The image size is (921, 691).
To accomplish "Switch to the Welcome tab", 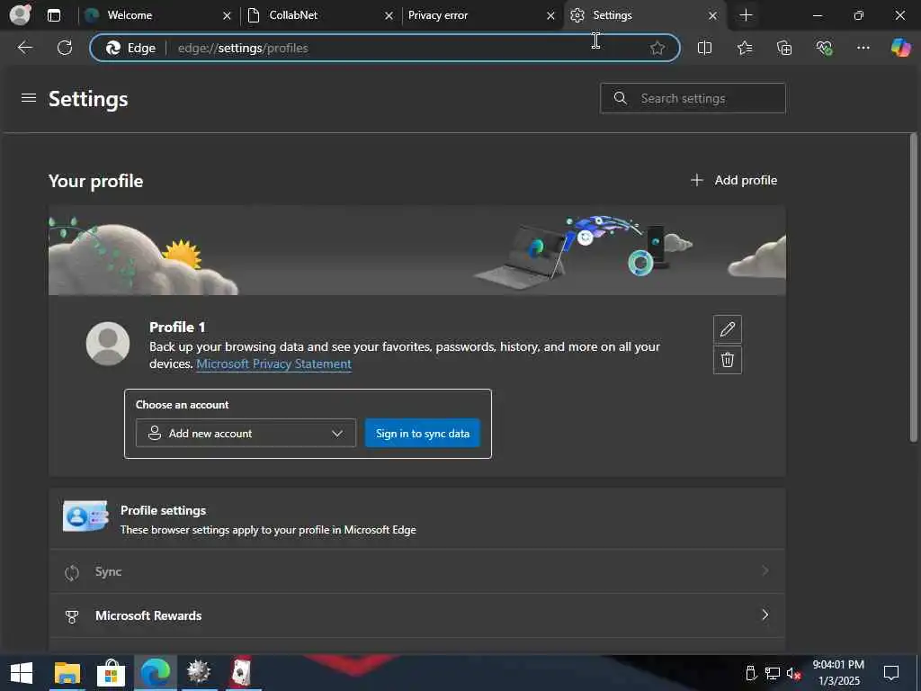I will [x=158, y=15].
